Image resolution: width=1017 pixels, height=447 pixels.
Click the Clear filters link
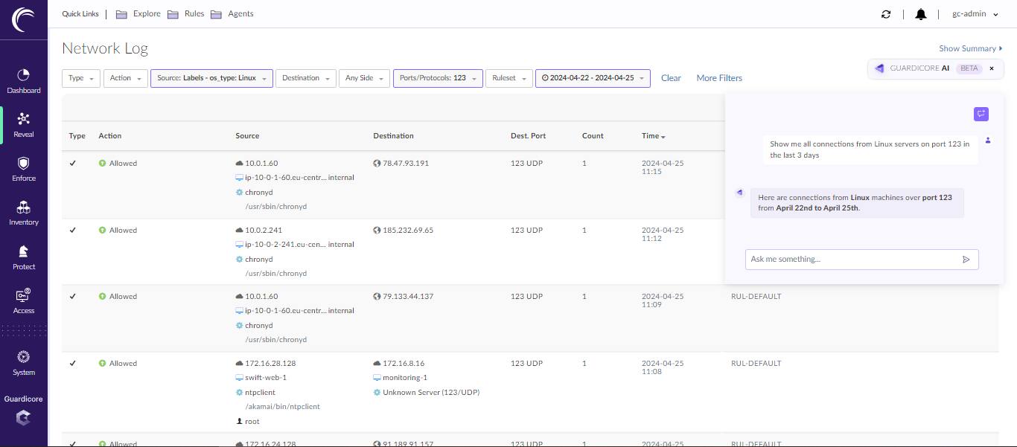pyautogui.click(x=671, y=78)
